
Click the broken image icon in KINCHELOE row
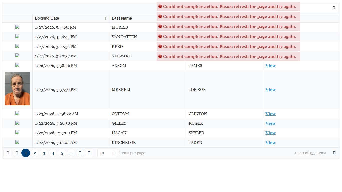[x=17, y=142]
